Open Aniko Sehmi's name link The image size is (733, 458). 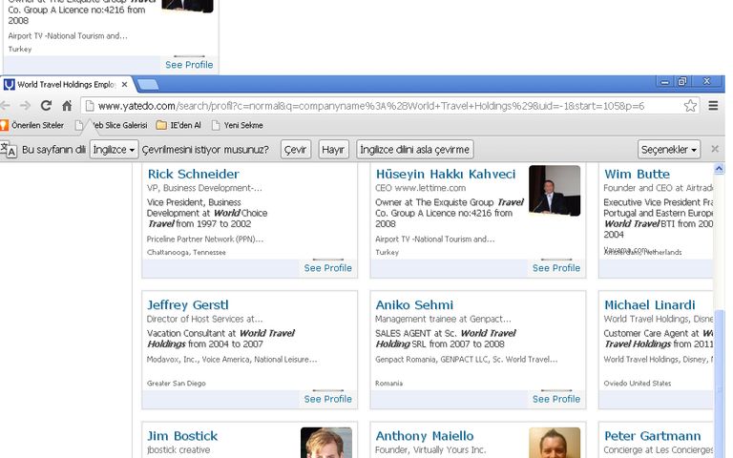414,305
